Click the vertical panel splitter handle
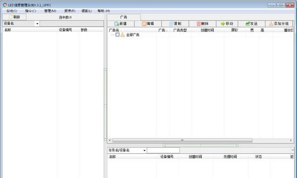Viewport: 297px width, 178px height. click(105, 104)
